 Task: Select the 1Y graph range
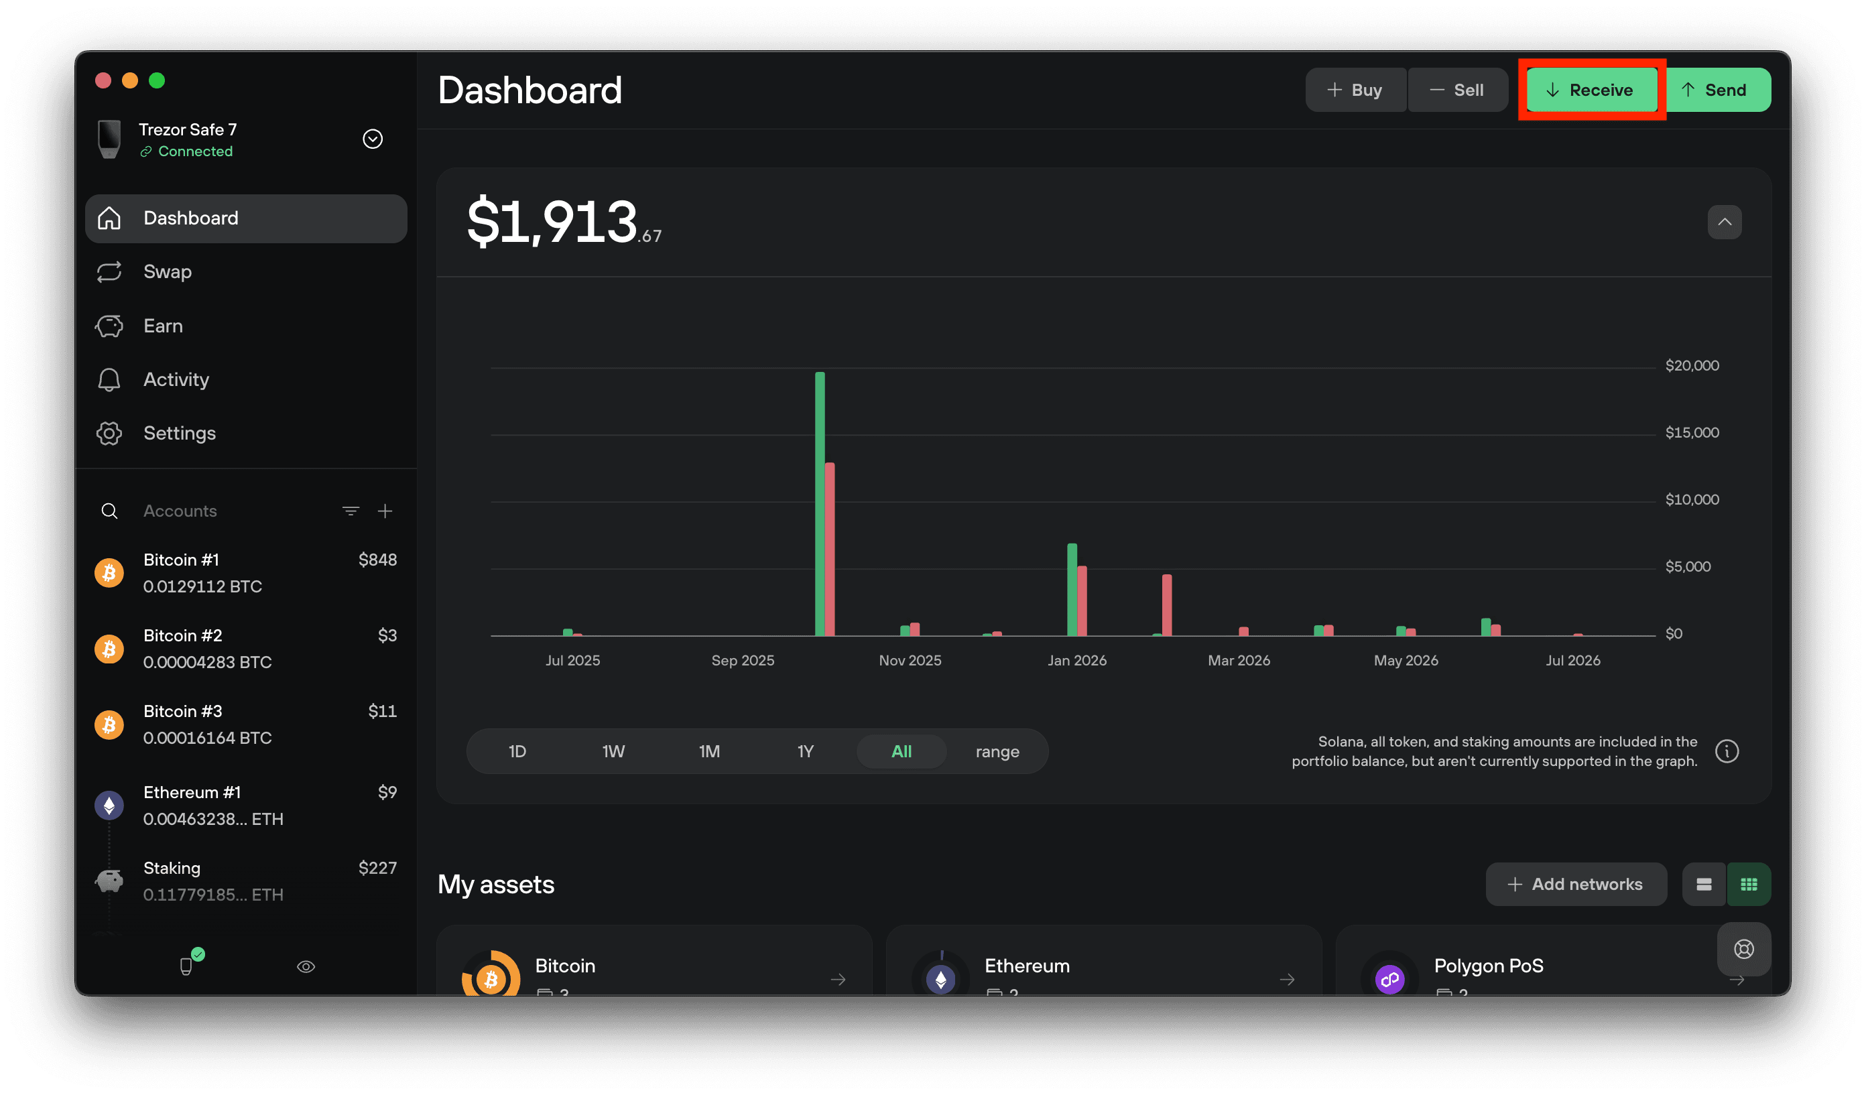point(805,751)
